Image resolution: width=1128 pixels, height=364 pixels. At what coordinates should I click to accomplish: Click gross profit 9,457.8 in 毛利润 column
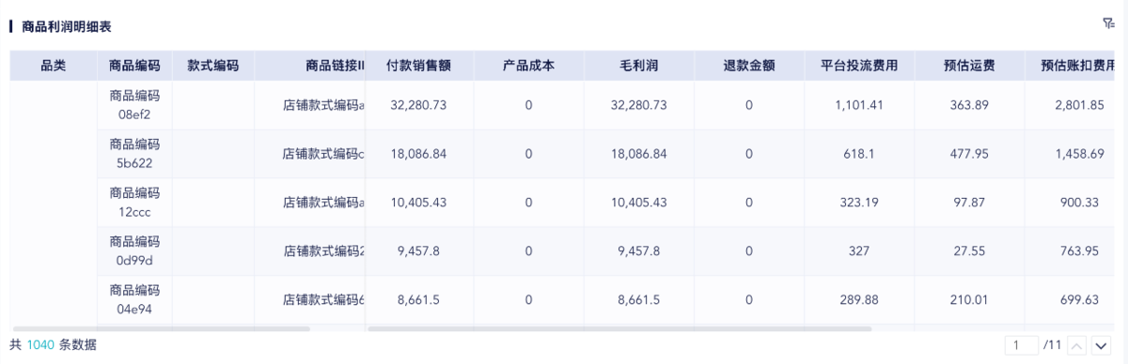click(639, 251)
